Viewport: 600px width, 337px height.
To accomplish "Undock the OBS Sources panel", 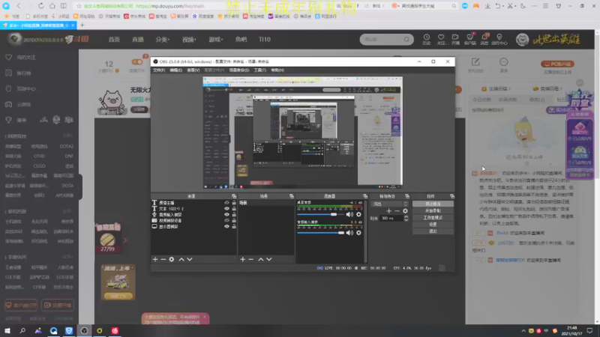I will [x=234, y=196].
